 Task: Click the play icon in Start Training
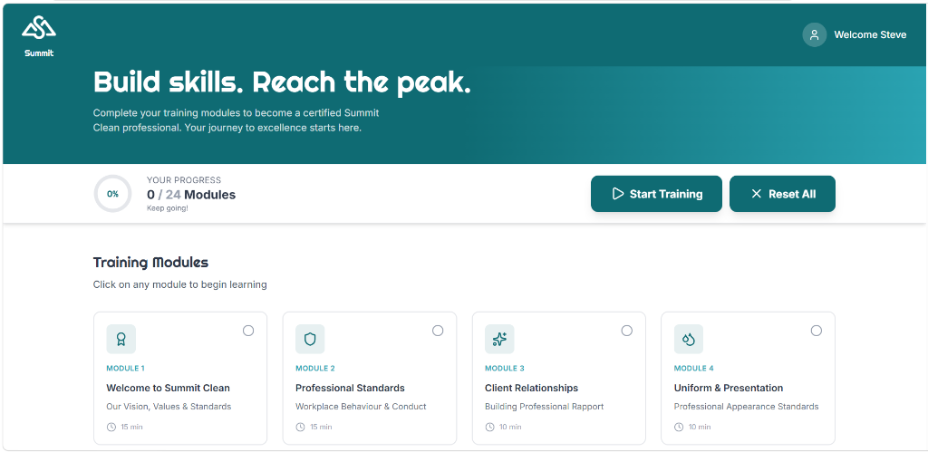tap(618, 194)
